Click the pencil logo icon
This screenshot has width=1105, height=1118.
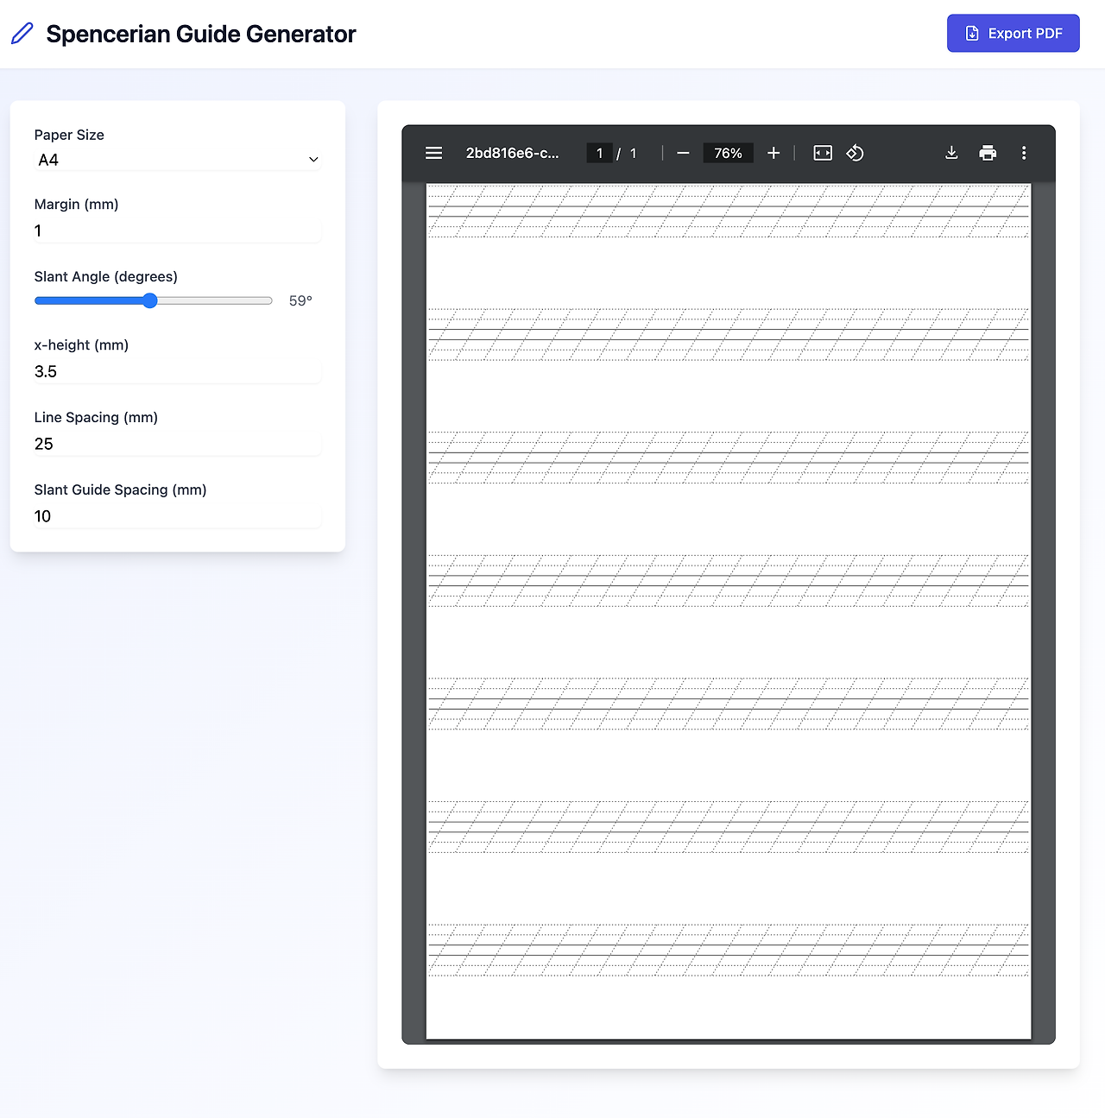22,34
